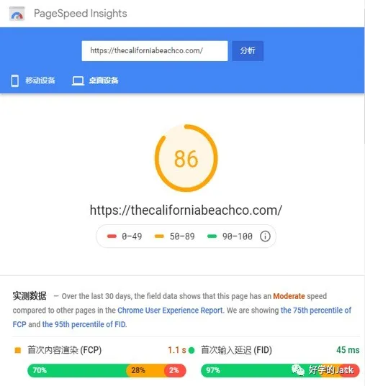Click the PageSpeed Insights title text
365x386 pixels.
pos(81,14)
